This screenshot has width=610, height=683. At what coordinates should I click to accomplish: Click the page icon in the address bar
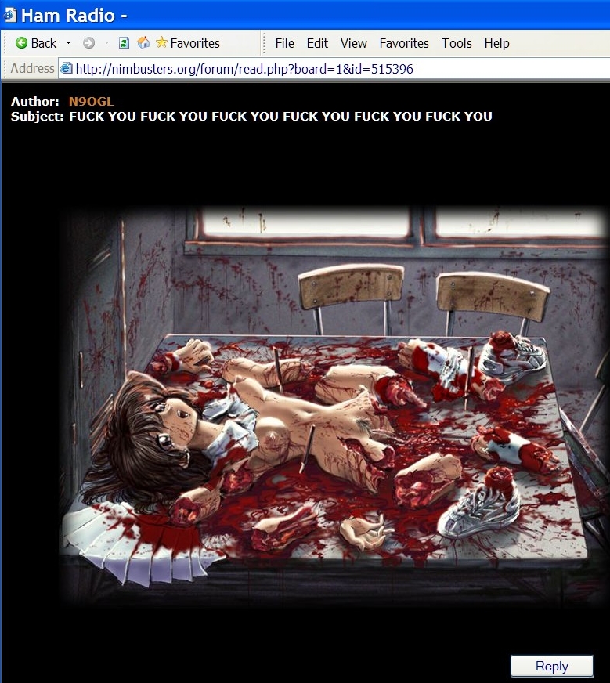pos(67,68)
